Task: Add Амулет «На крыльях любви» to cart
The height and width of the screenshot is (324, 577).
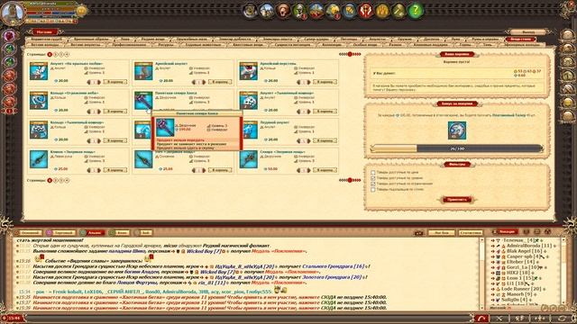Action: [x=115, y=82]
